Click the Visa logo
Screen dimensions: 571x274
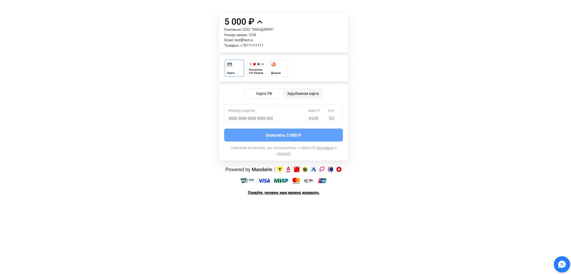pos(264,181)
